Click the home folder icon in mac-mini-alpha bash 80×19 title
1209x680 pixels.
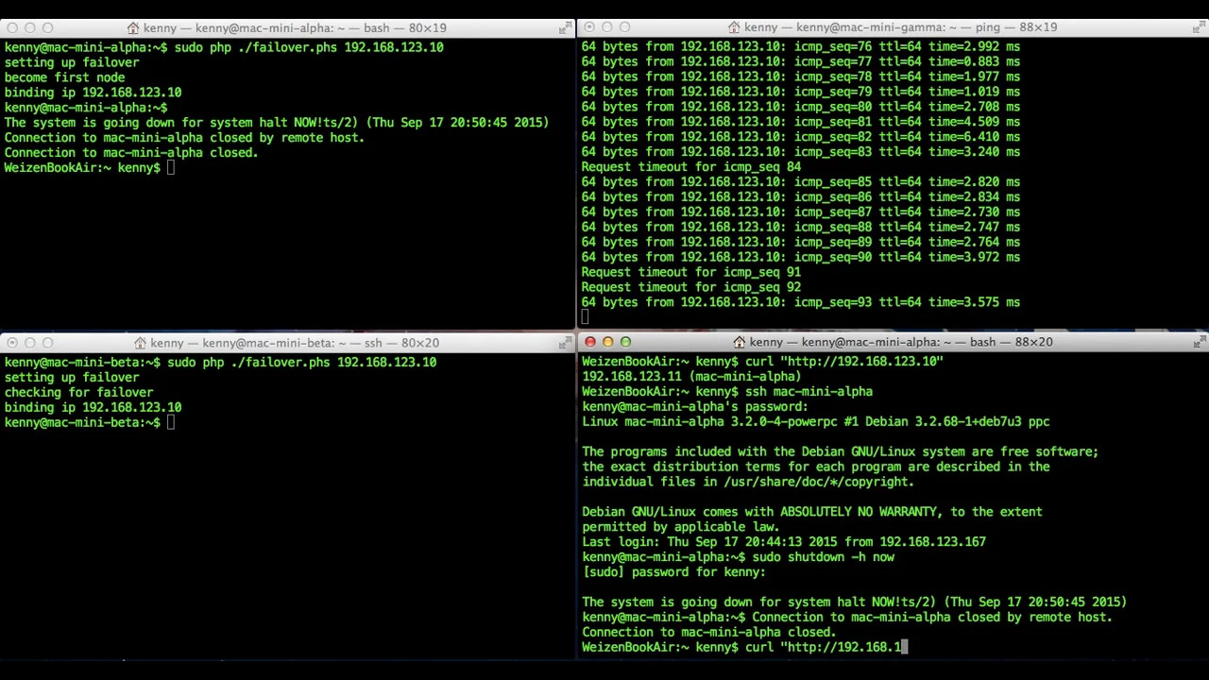pos(133,28)
